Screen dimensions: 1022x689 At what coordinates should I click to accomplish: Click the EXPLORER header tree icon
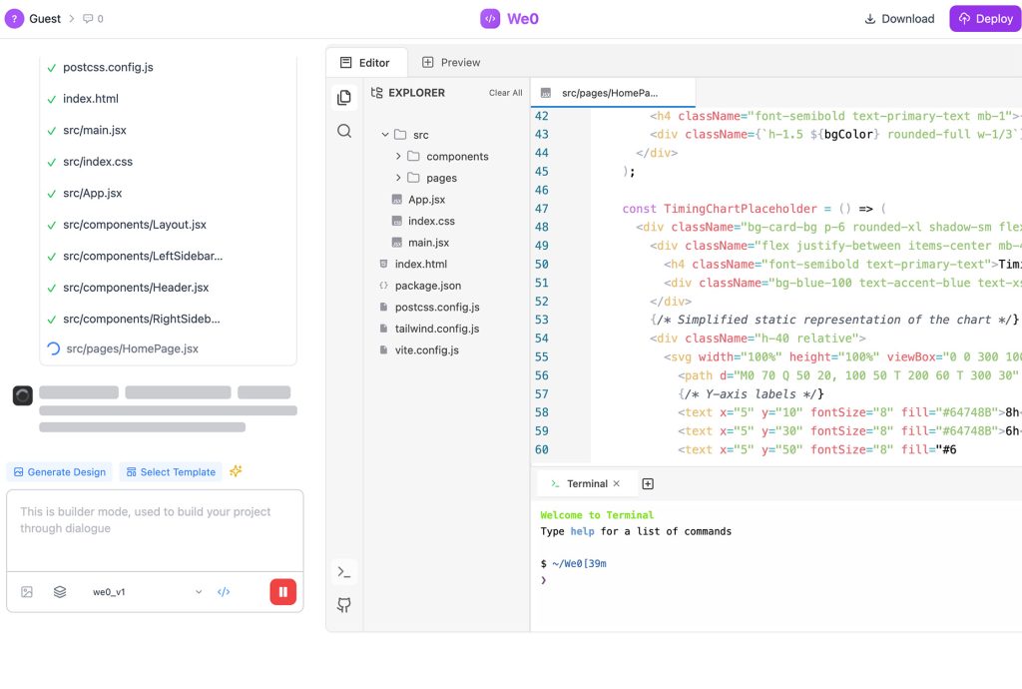point(376,93)
